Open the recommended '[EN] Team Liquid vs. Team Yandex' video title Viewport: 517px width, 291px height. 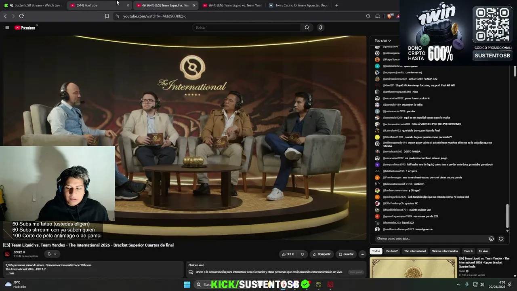click(x=484, y=262)
